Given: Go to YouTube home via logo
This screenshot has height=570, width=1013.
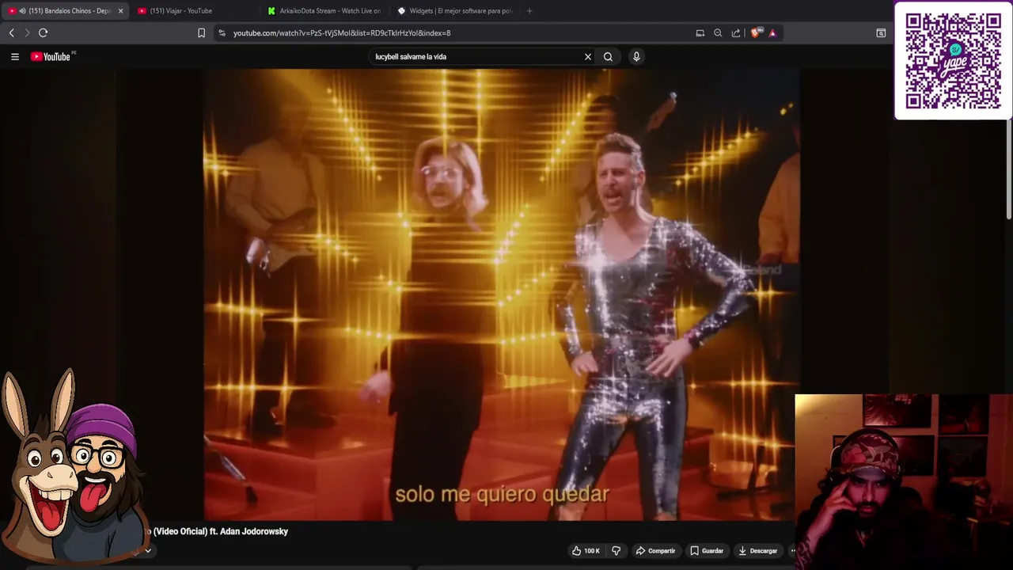Looking at the screenshot, I should pos(52,56).
